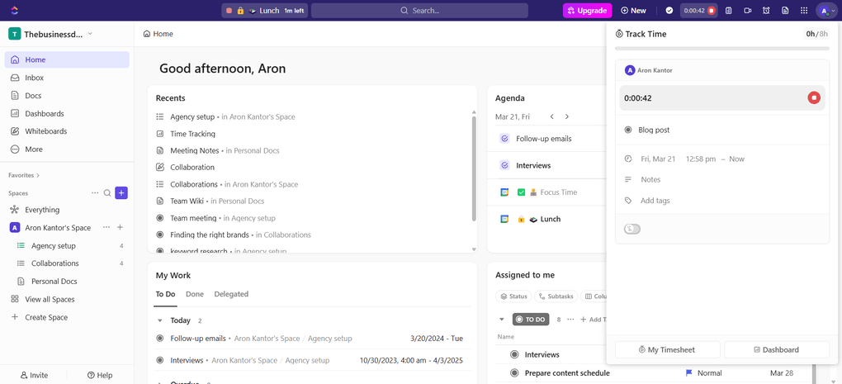Screen dimensions: 842x384
Task: Expand the Overdue group in My Work
Action: [159, 383]
